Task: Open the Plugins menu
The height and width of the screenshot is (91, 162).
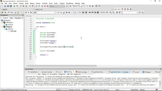Action: 62,3
